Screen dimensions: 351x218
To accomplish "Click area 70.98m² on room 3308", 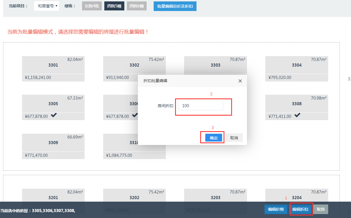I will coord(319,98).
